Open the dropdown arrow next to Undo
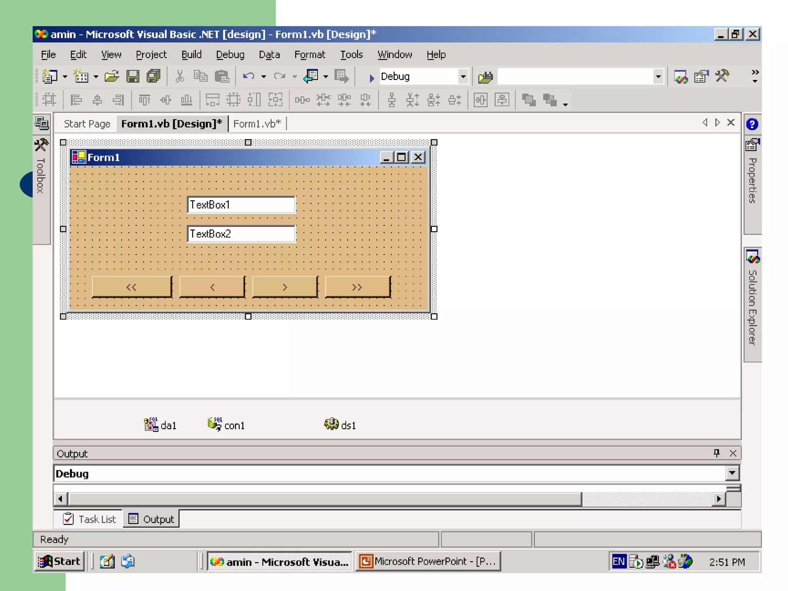Viewport: 788px width, 591px height. tap(264, 77)
